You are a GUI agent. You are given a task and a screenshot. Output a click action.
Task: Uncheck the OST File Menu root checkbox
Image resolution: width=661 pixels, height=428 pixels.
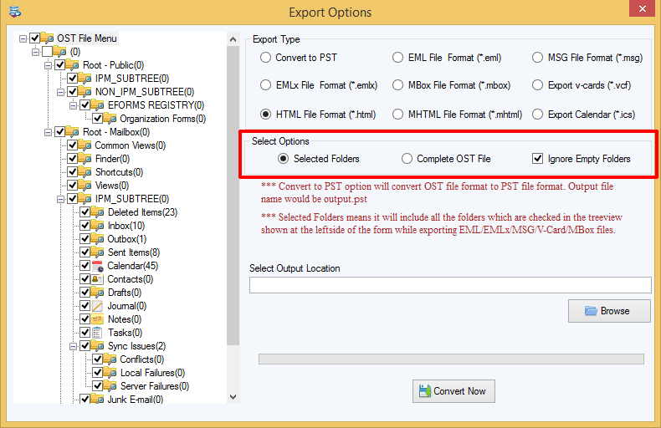pos(34,38)
